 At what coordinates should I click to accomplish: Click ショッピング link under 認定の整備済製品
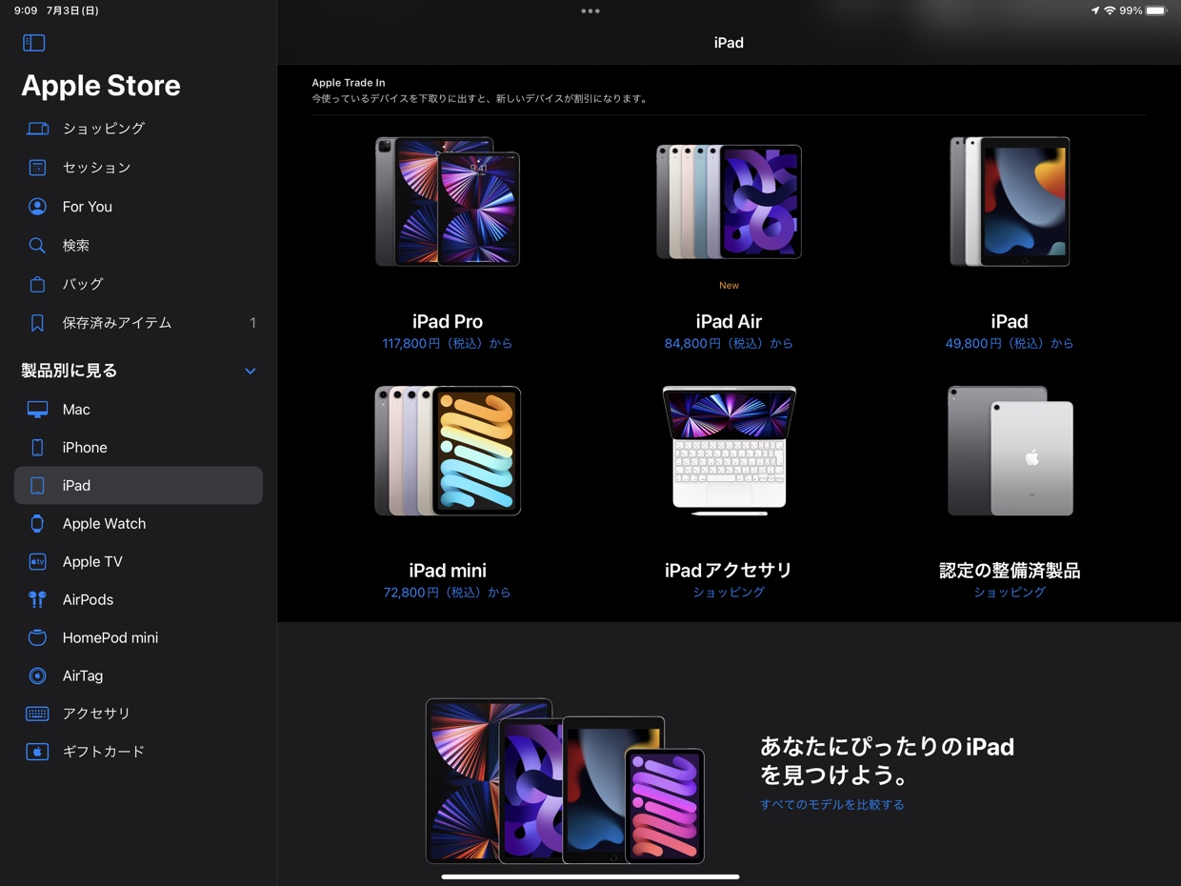coord(1010,593)
